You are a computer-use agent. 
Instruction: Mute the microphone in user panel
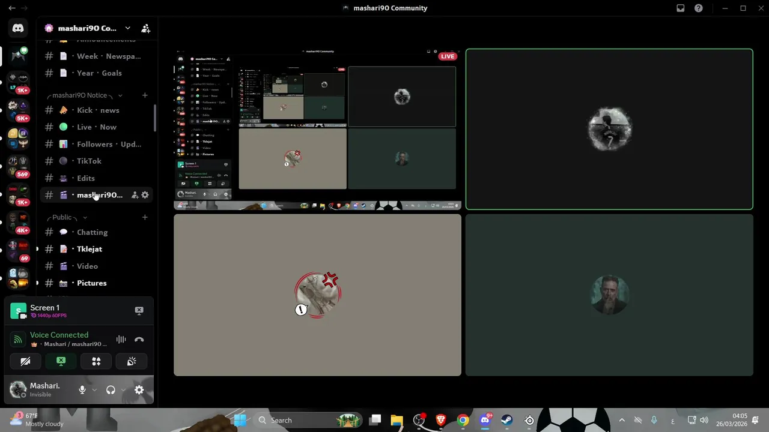(82, 390)
